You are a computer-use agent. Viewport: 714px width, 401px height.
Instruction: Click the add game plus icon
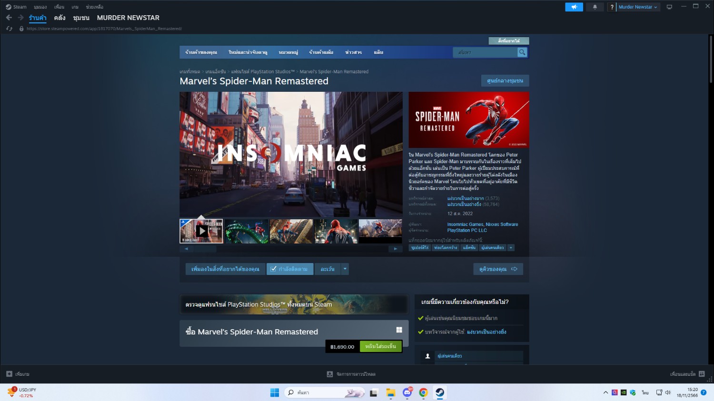pyautogui.click(x=9, y=374)
